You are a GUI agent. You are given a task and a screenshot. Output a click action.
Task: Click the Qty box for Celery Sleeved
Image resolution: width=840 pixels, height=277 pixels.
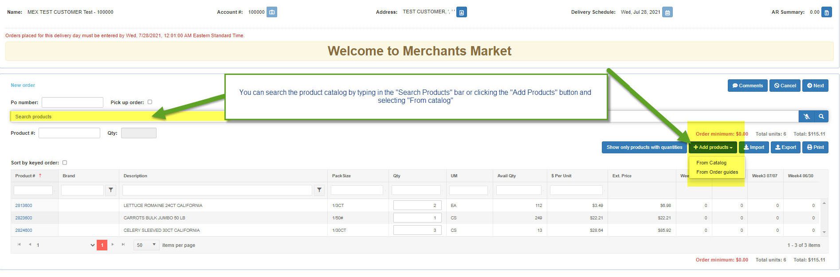(x=417, y=230)
